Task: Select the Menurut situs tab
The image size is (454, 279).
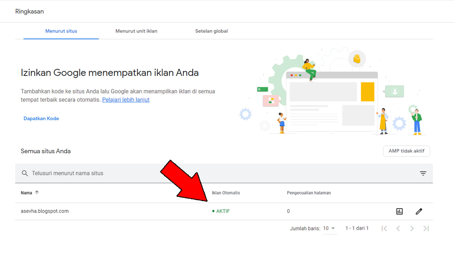Action: (61, 31)
